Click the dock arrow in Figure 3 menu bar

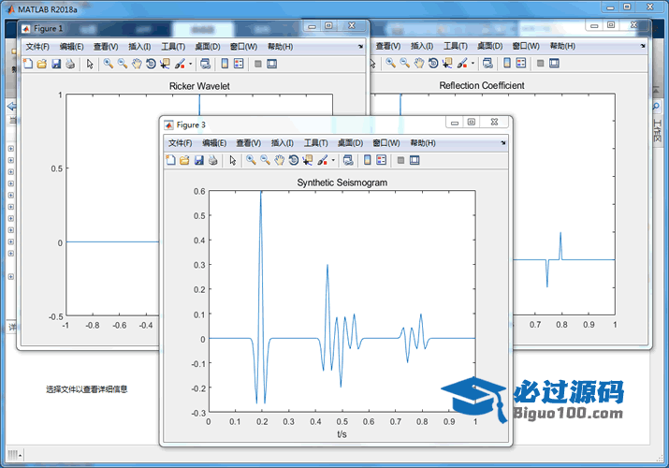[x=503, y=143]
